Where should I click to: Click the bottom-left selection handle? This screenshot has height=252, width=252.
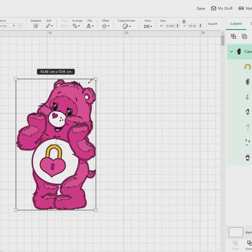[x=16, y=210]
